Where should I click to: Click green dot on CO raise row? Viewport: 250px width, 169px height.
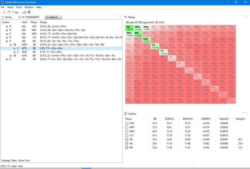tap(7, 37)
